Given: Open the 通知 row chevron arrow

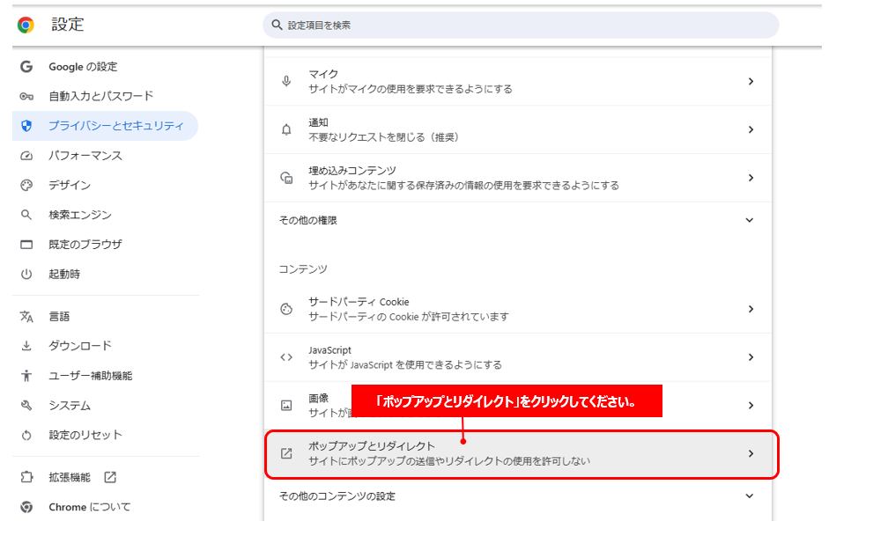Looking at the screenshot, I should pos(751,129).
